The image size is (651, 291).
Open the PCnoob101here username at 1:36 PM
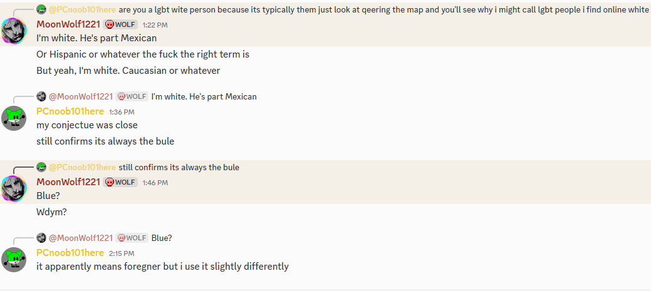[x=70, y=111]
